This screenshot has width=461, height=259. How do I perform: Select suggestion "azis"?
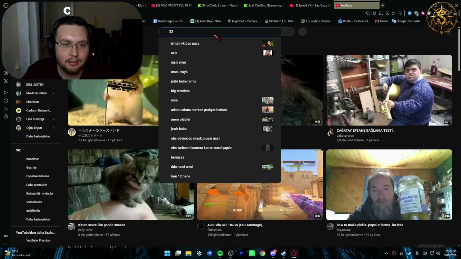tap(220, 53)
